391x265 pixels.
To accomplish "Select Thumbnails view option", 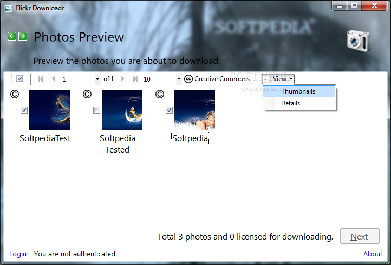I will (x=299, y=91).
